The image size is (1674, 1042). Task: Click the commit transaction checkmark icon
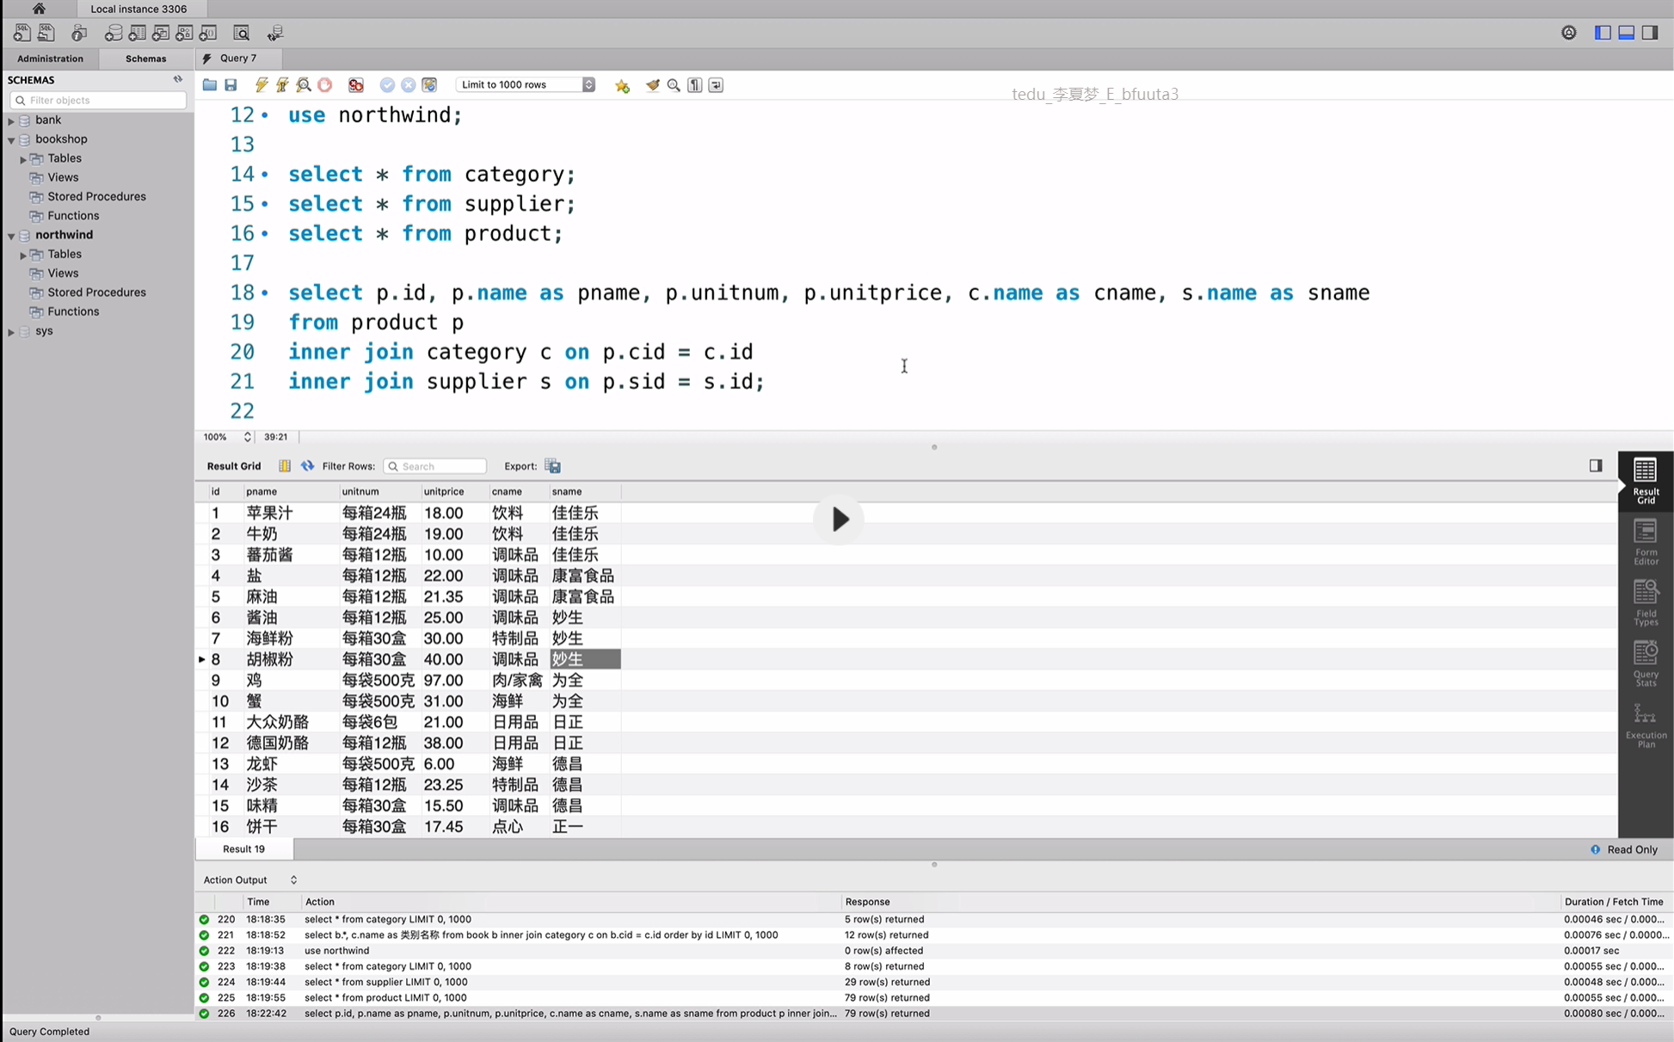pyautogui.click(x=387, y=85)
